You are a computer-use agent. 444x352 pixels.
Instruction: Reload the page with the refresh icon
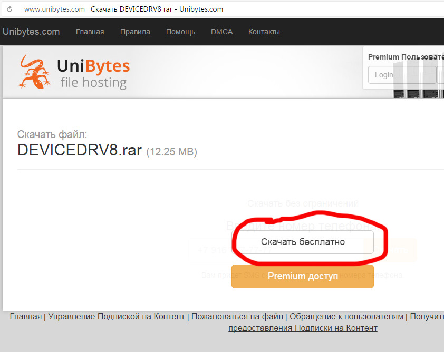tap(9, 9)
